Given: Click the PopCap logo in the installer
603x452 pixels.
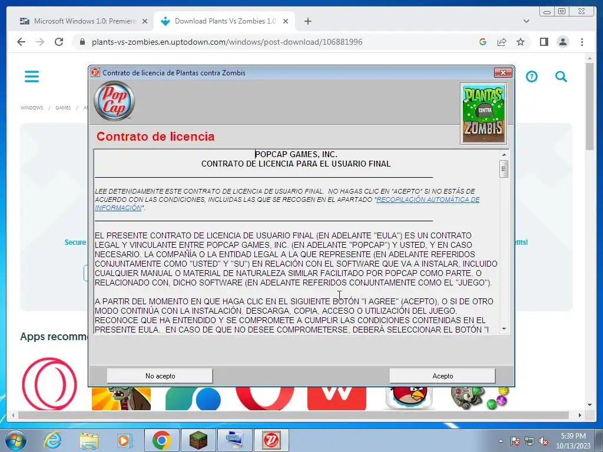Looking at the screenshot, I should (114, 101).
